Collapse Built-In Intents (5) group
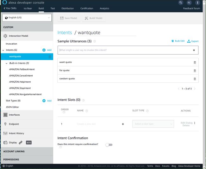 6,63
